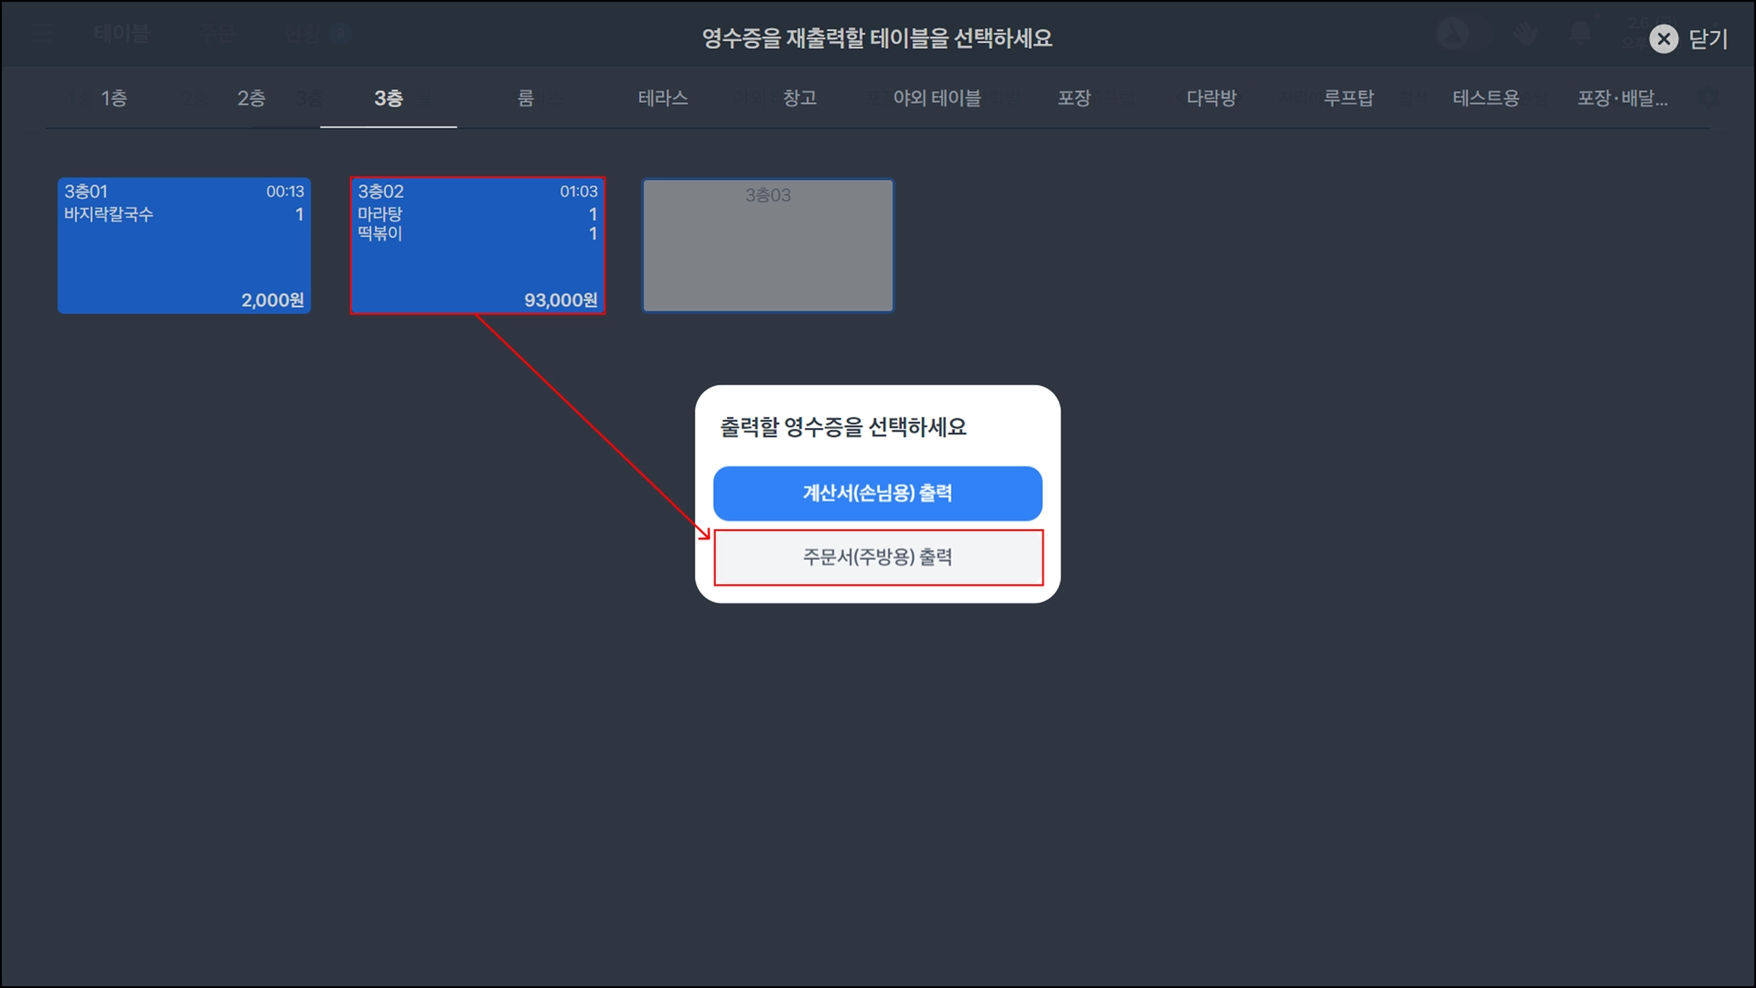Select table 3층02 with 마라탕 order

tap(478, 245)
